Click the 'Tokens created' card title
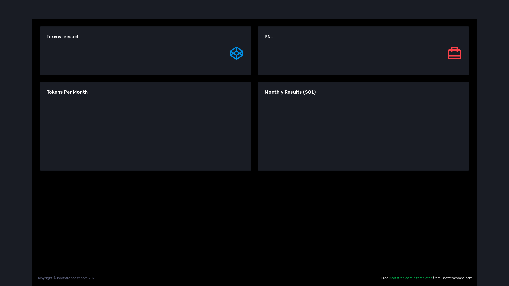 click(62, 37)
